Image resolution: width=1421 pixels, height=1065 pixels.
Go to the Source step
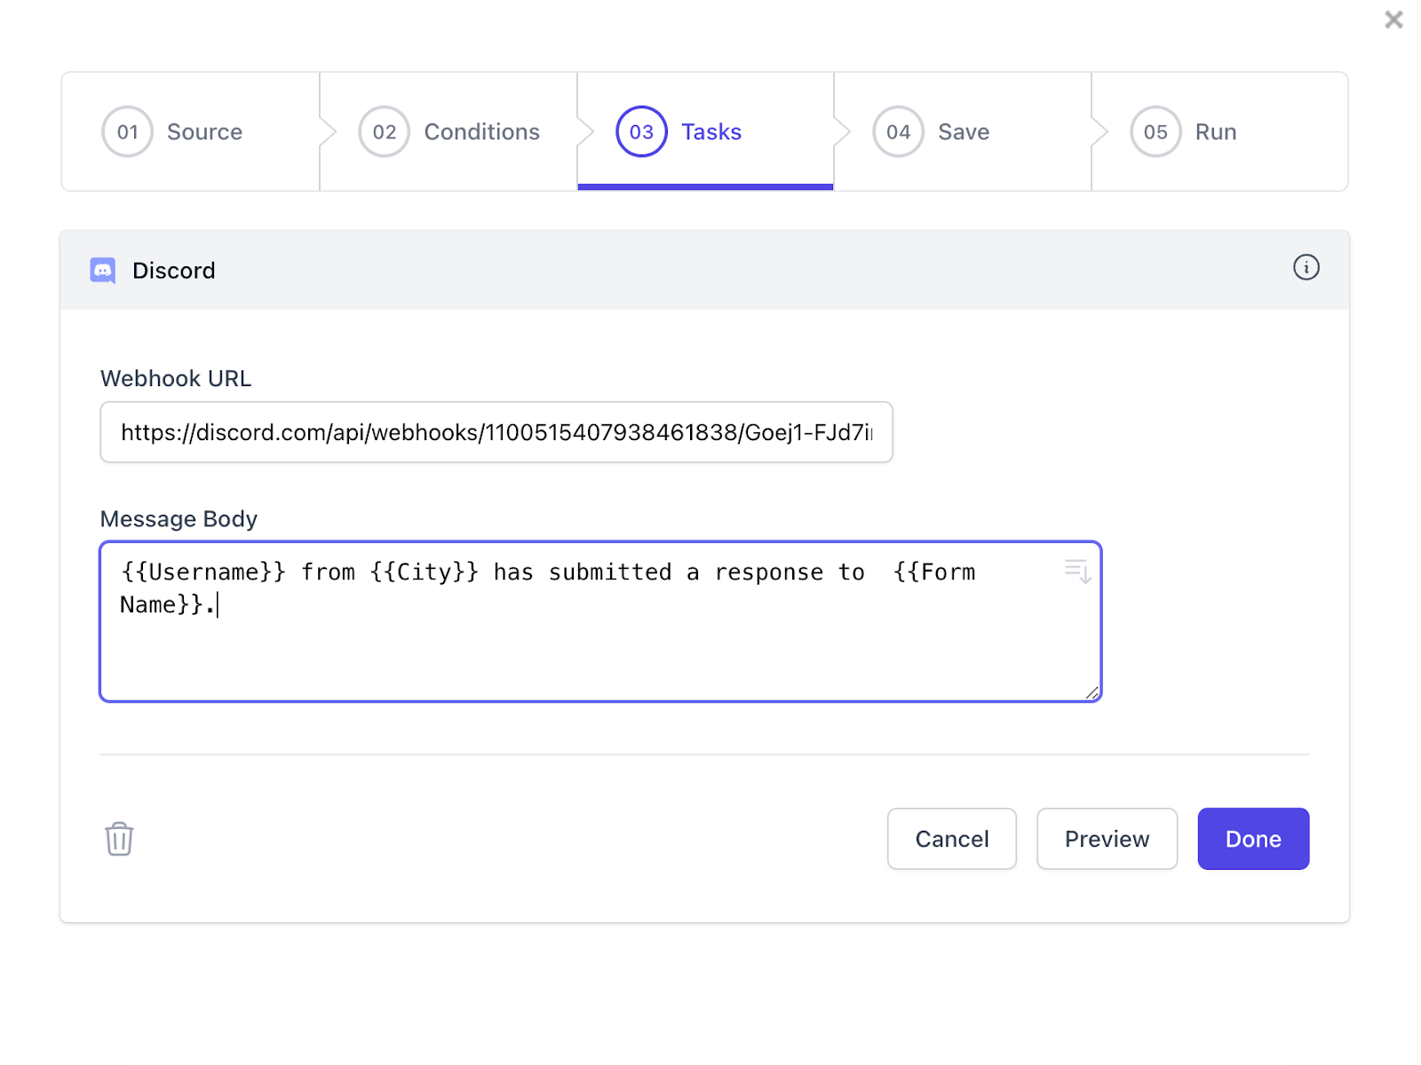click(x=204, y=132)
